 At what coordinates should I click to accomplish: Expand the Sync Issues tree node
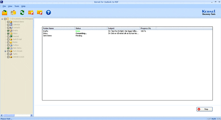point(5,51)
